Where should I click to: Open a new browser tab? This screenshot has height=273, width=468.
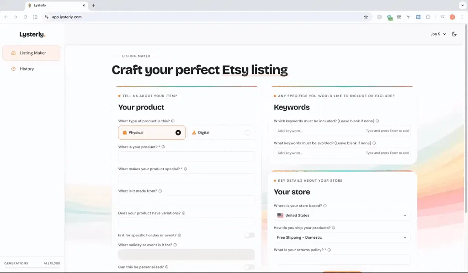tap(93, 5)
